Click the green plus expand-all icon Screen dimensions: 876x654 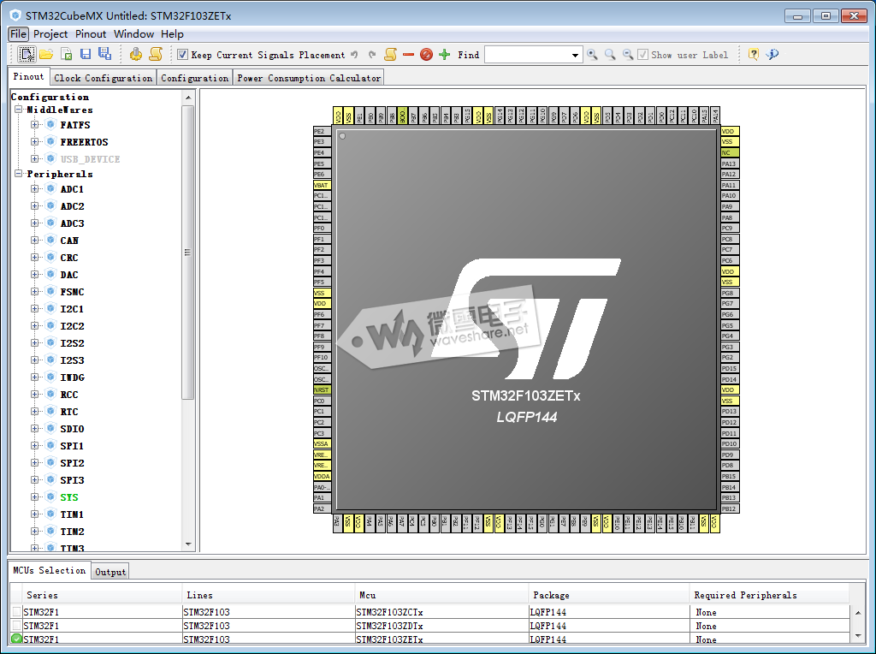445,54
